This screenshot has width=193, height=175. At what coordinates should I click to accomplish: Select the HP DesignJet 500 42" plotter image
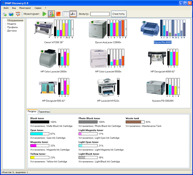coord(48,87)
